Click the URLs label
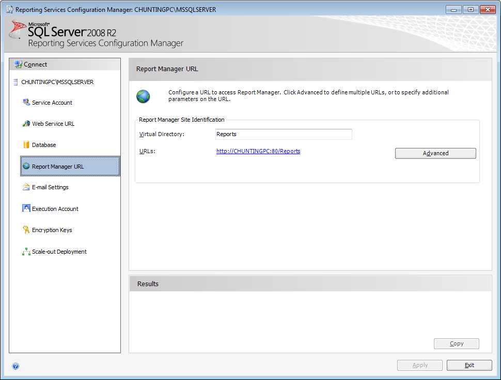 tap(147, 151)
